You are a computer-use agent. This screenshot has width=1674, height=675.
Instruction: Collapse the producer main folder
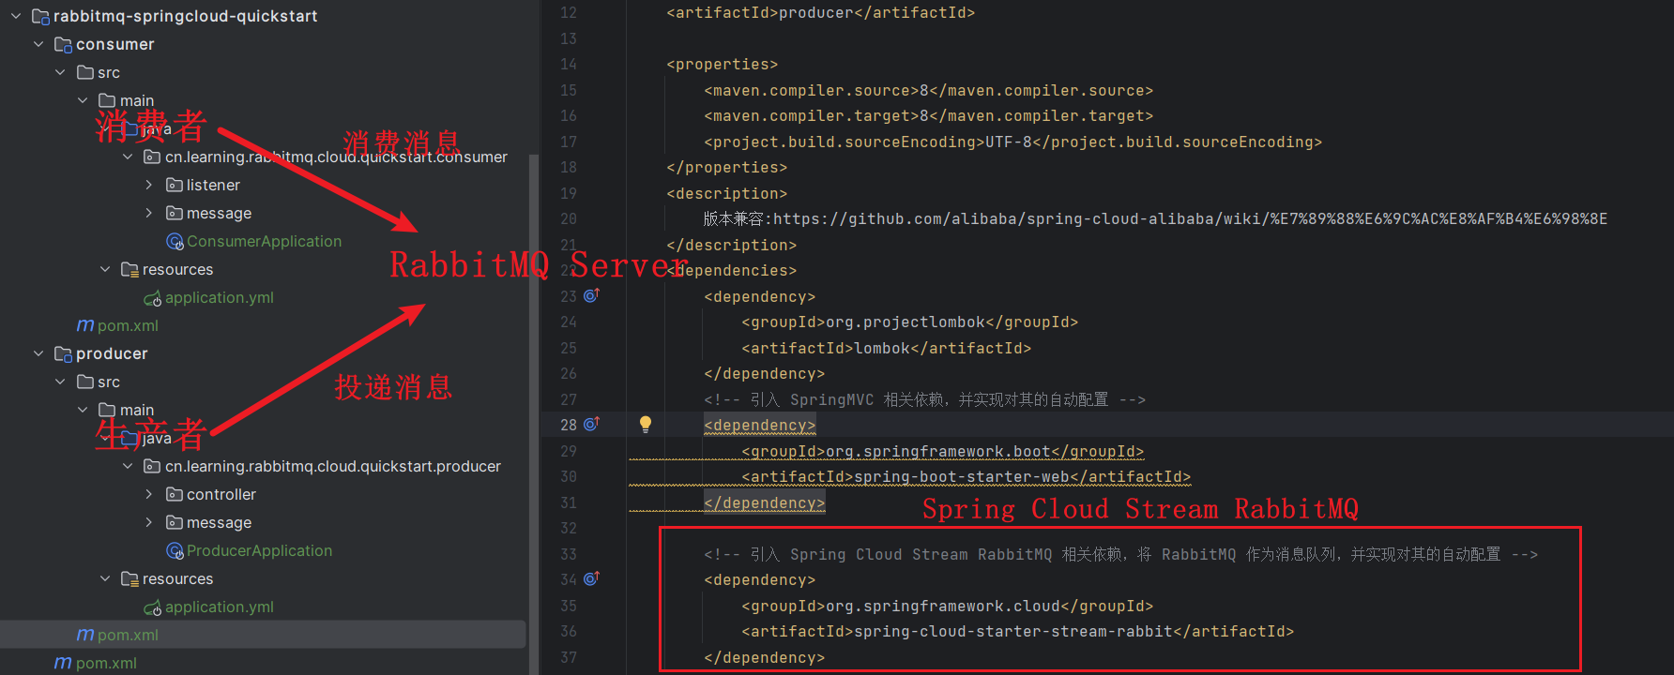83,410
